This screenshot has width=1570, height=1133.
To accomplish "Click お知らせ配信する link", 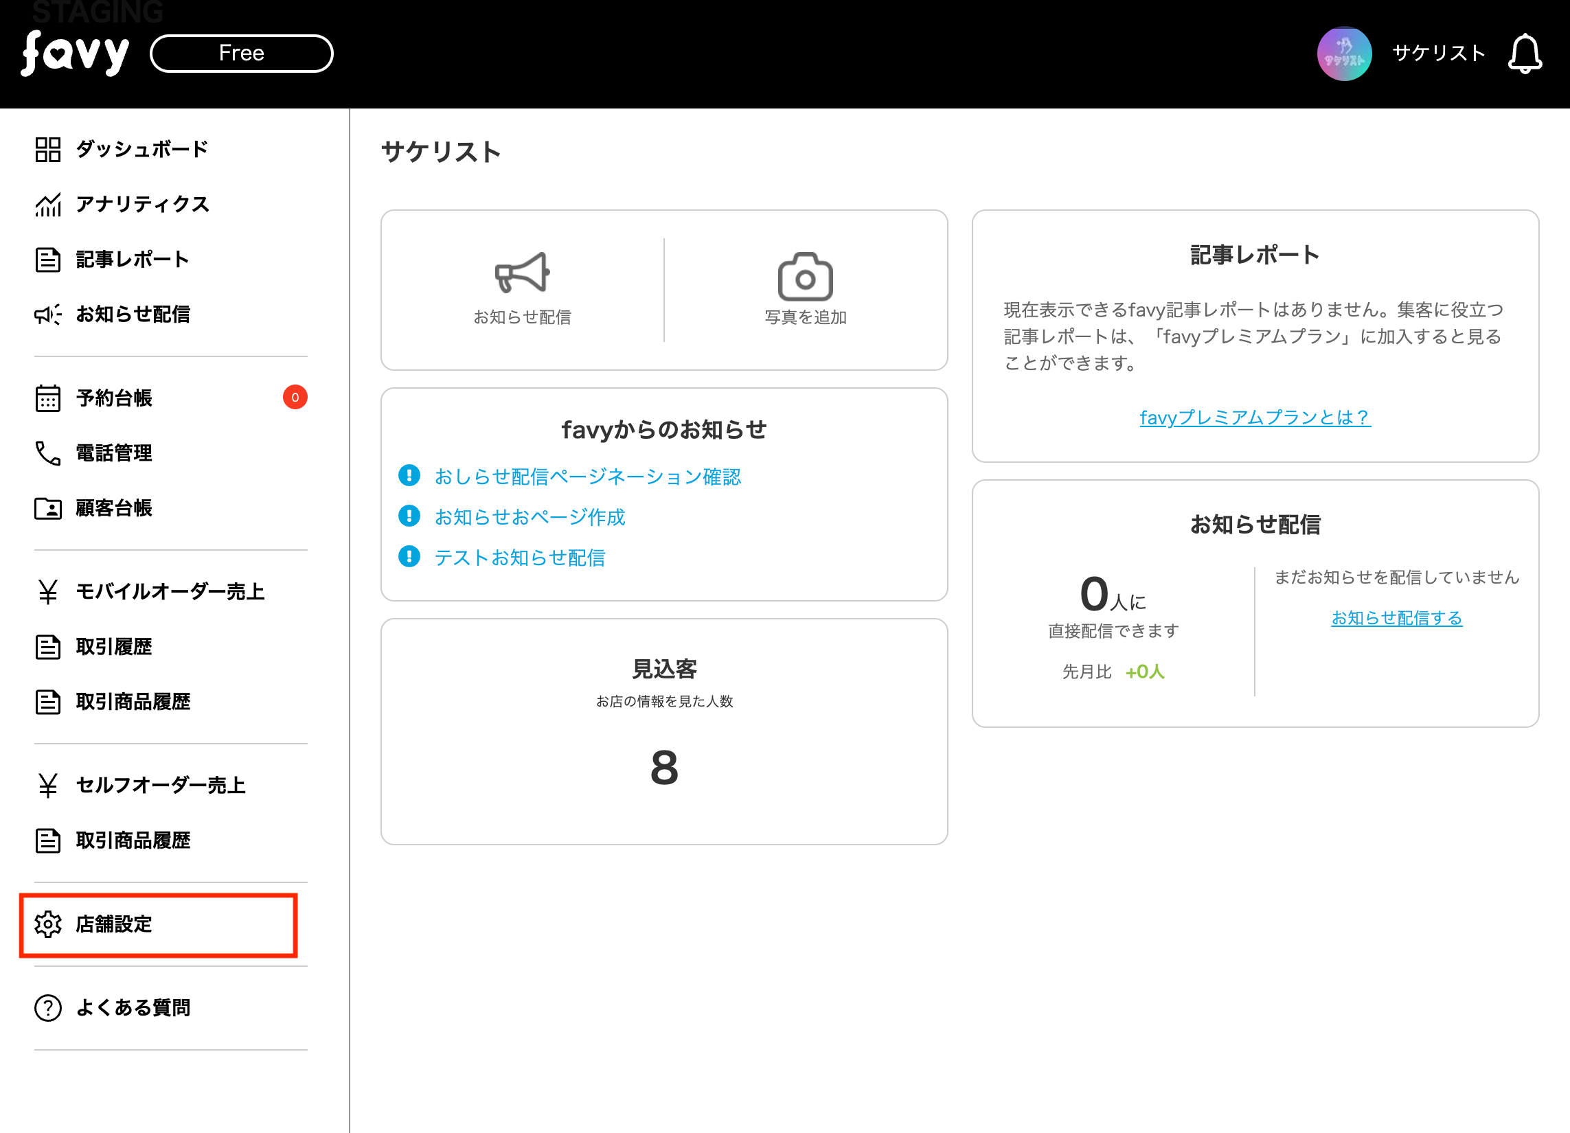I will tap(1396, 617).
